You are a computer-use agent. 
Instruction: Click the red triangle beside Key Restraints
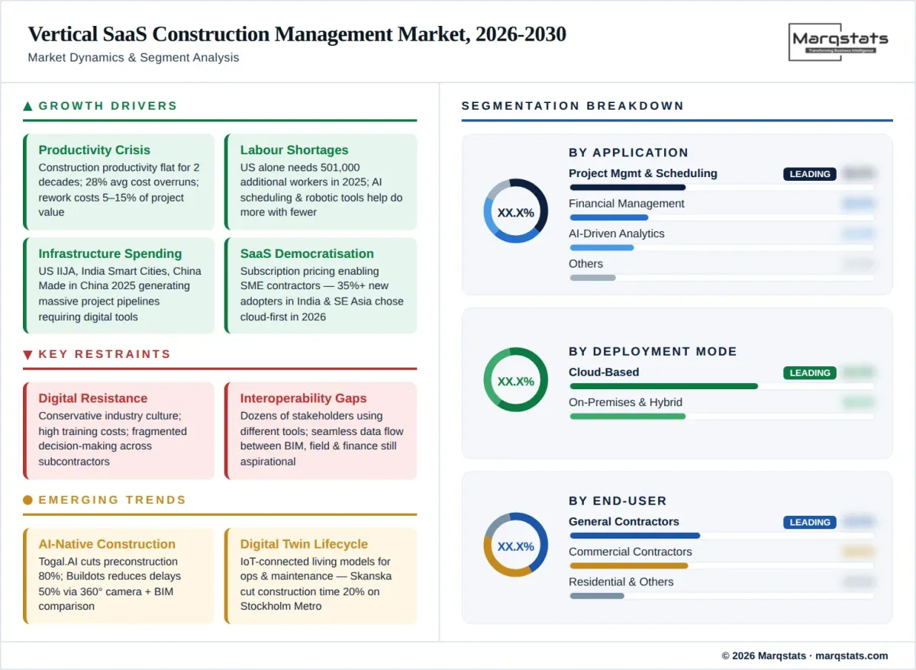pos(28,354)
